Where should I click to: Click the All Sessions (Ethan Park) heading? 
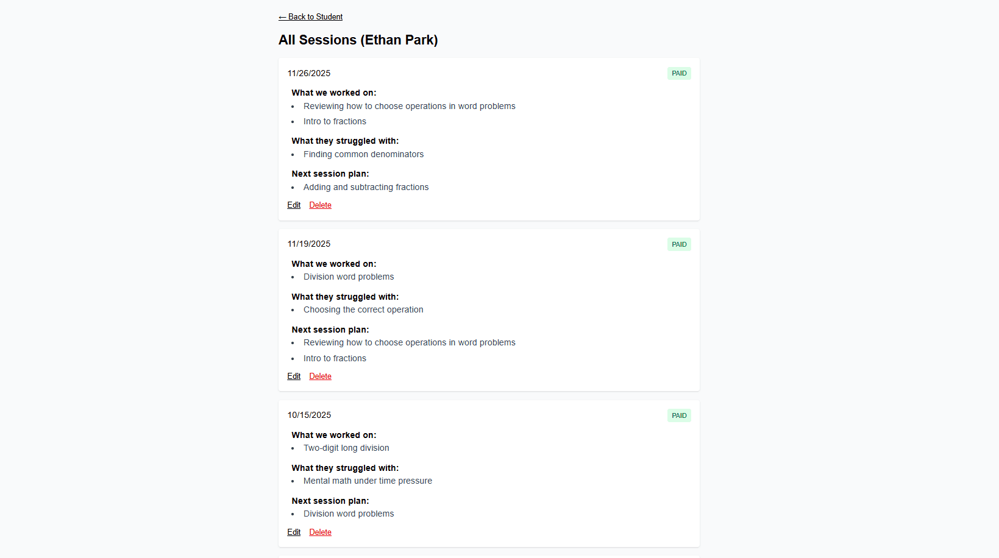(x=358, y=40)
